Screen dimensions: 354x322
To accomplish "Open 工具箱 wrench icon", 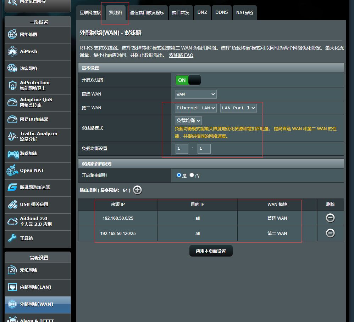I will [x=12, y=238].
